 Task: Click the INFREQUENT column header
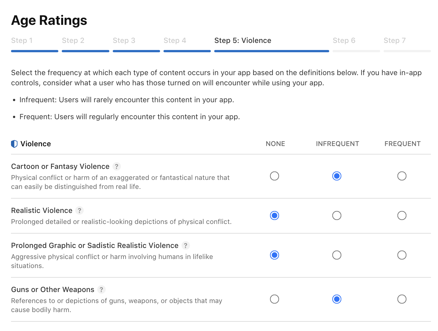[x=337, y=144]
